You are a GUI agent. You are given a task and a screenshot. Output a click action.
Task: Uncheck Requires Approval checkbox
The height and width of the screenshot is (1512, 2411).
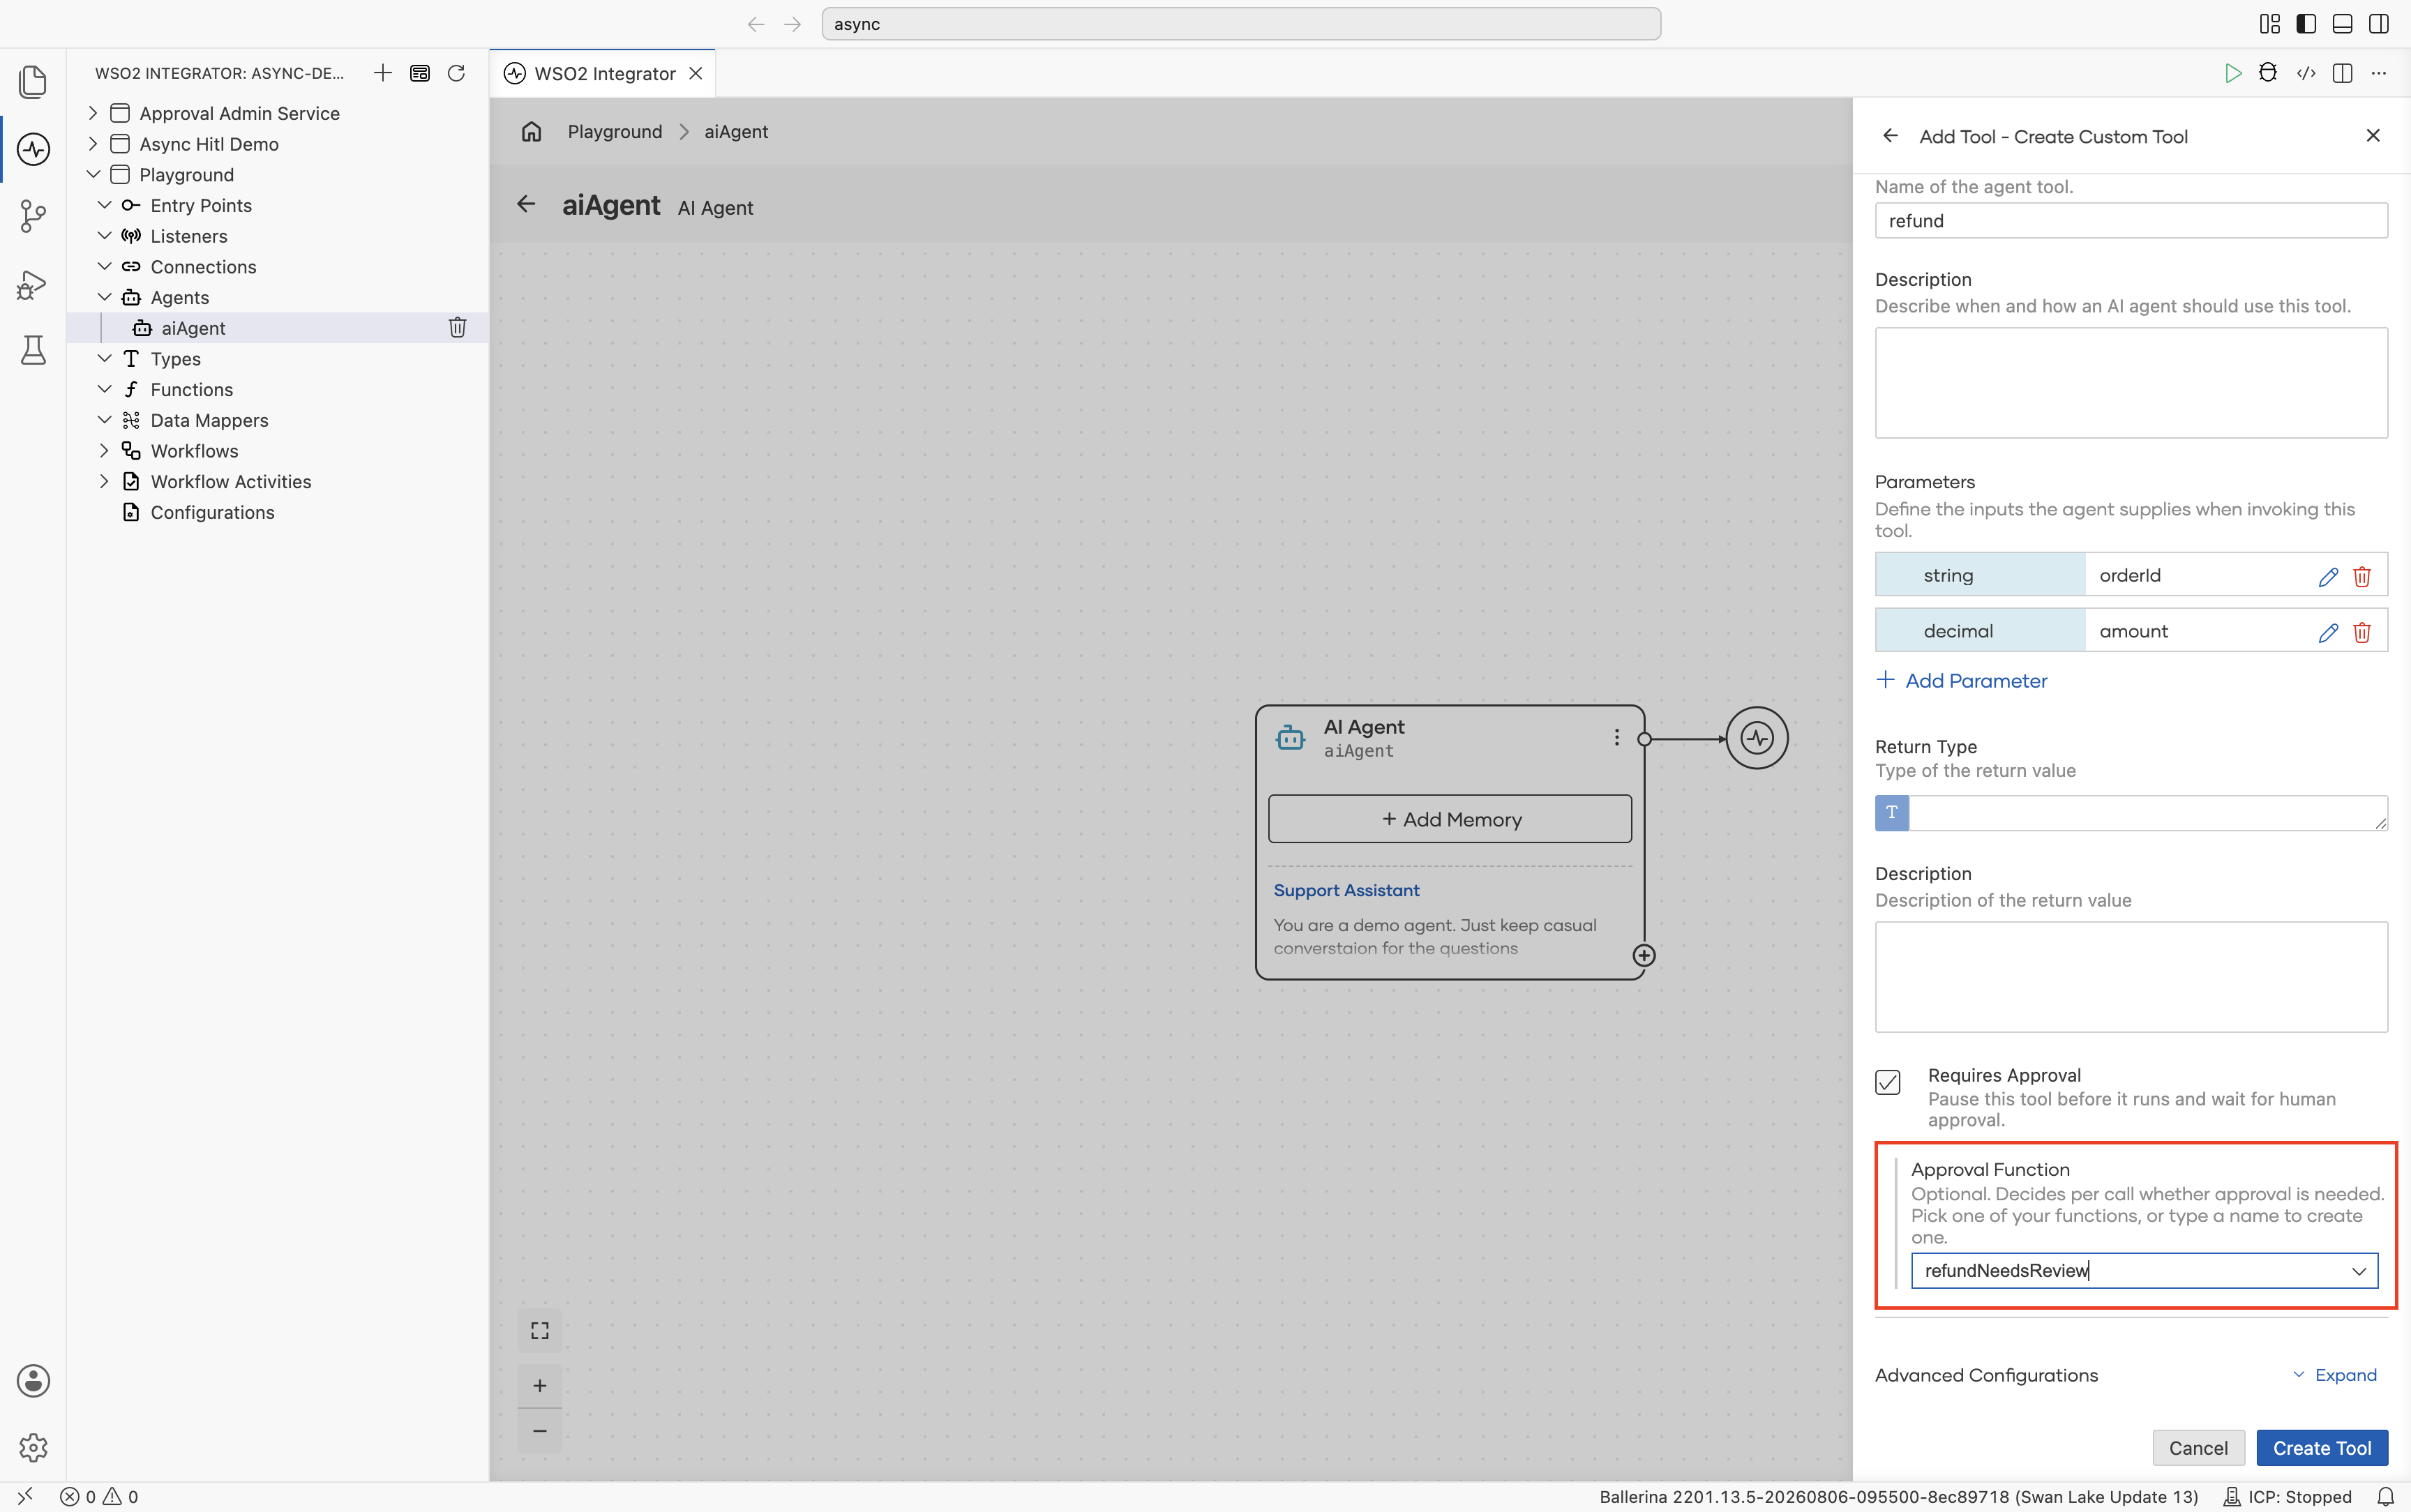tap(1888, 1082)
